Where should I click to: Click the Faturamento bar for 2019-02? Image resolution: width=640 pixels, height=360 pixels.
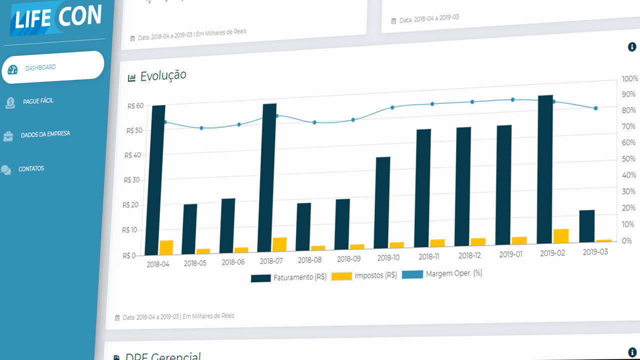(544, 169)
